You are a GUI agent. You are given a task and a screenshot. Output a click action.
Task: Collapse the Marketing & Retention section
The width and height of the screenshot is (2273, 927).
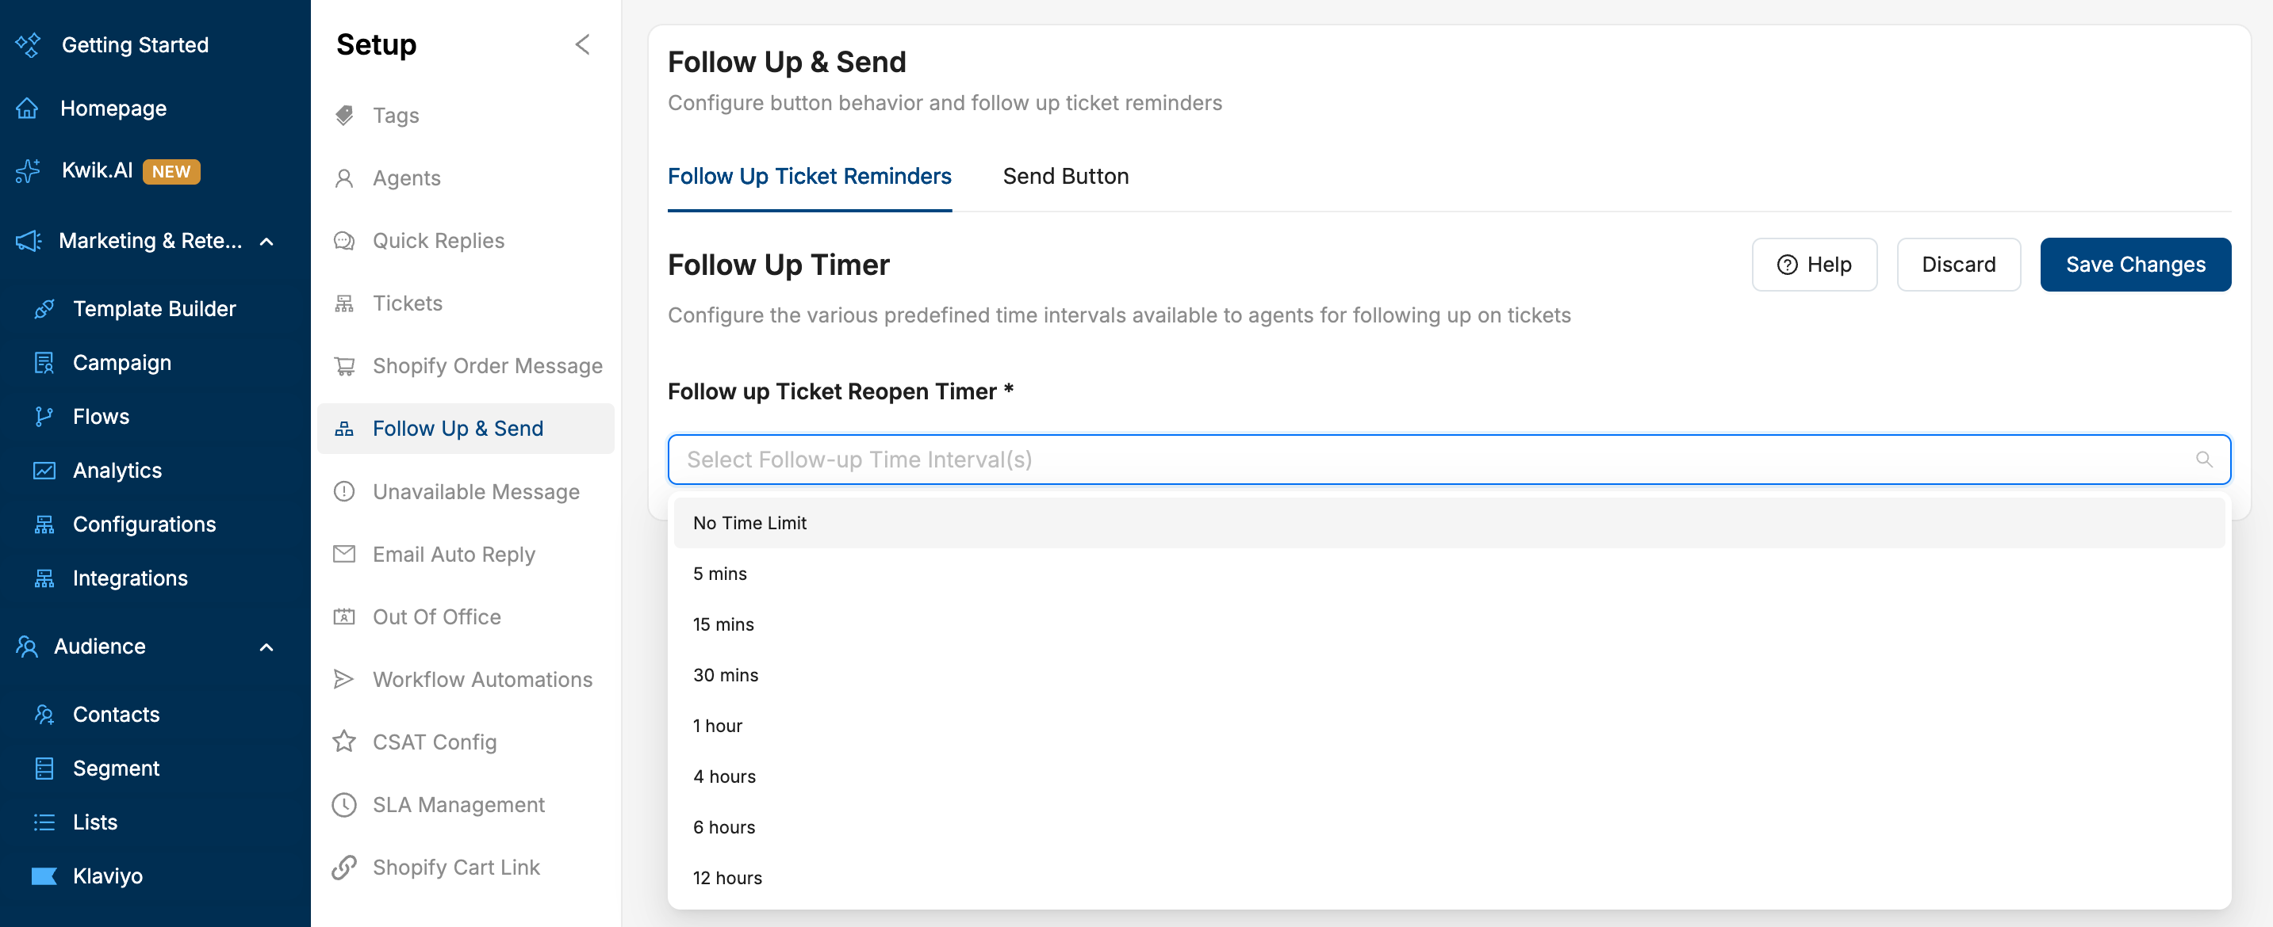(266, 242)
